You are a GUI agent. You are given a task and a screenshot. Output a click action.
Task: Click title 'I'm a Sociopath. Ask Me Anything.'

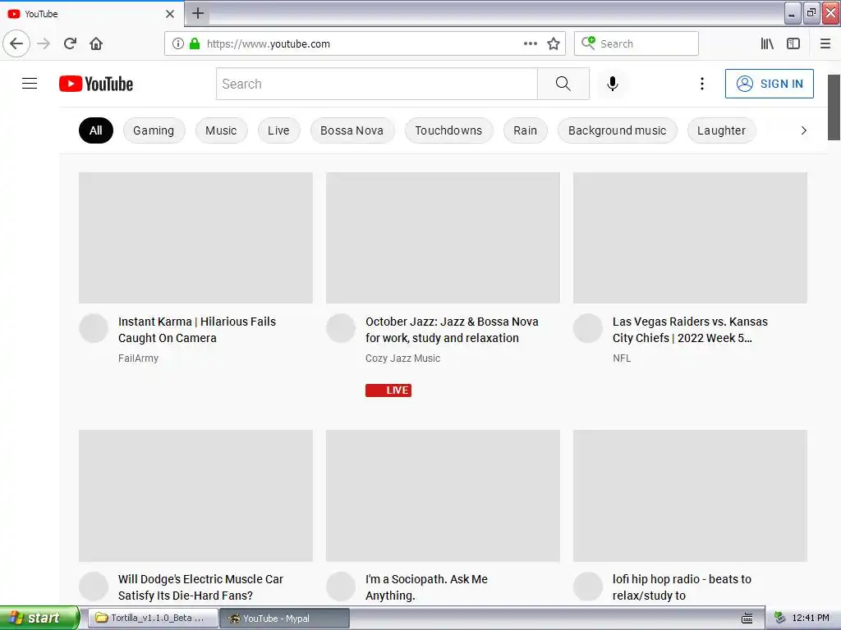(426, 587)
